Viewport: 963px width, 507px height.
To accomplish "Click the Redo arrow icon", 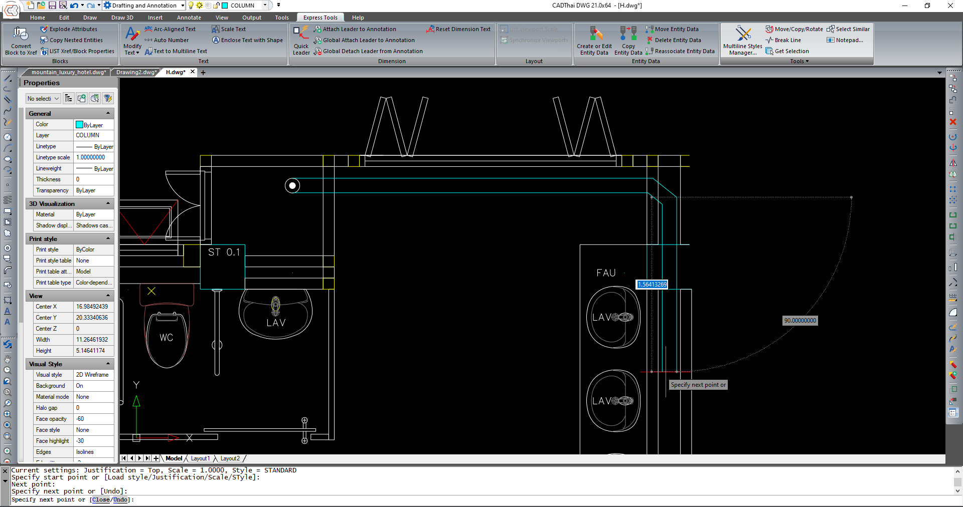I will click(x=91, y=6).
